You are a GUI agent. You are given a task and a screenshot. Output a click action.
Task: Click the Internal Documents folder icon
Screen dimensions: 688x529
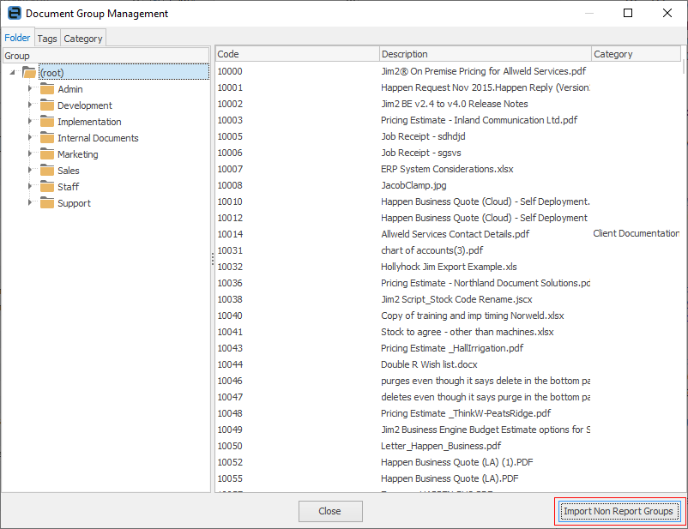(x=46, y=138)
